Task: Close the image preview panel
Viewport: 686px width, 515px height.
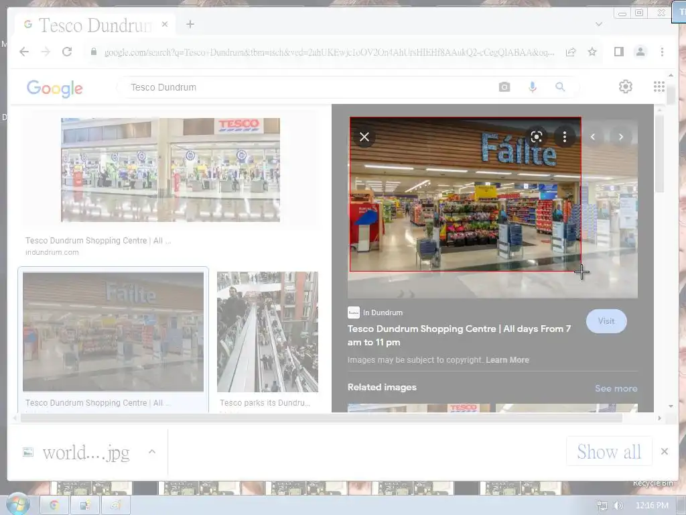Action: (364, 137)
